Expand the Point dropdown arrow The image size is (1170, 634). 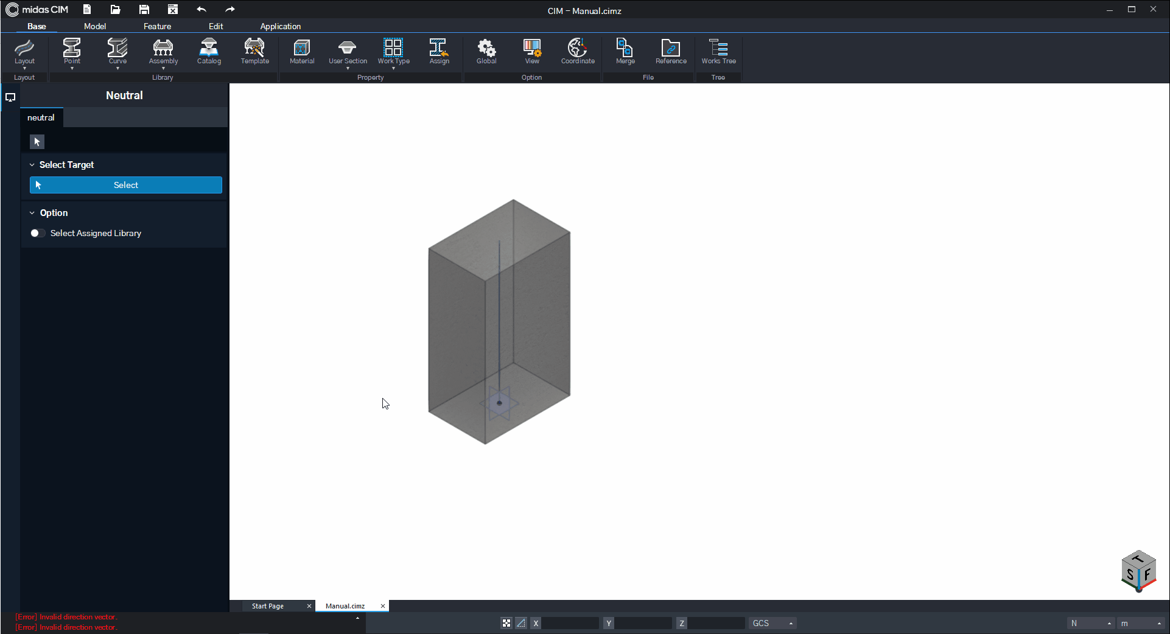click(x=72, y=68)
